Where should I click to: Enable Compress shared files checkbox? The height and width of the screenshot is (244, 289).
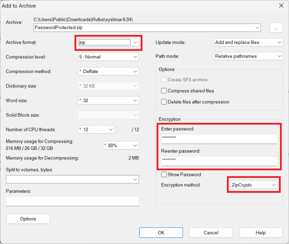164,91
